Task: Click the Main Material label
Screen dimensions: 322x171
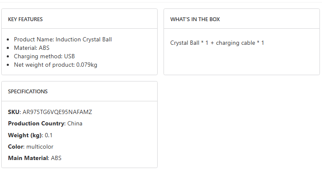Action: [x=28, y=158]
